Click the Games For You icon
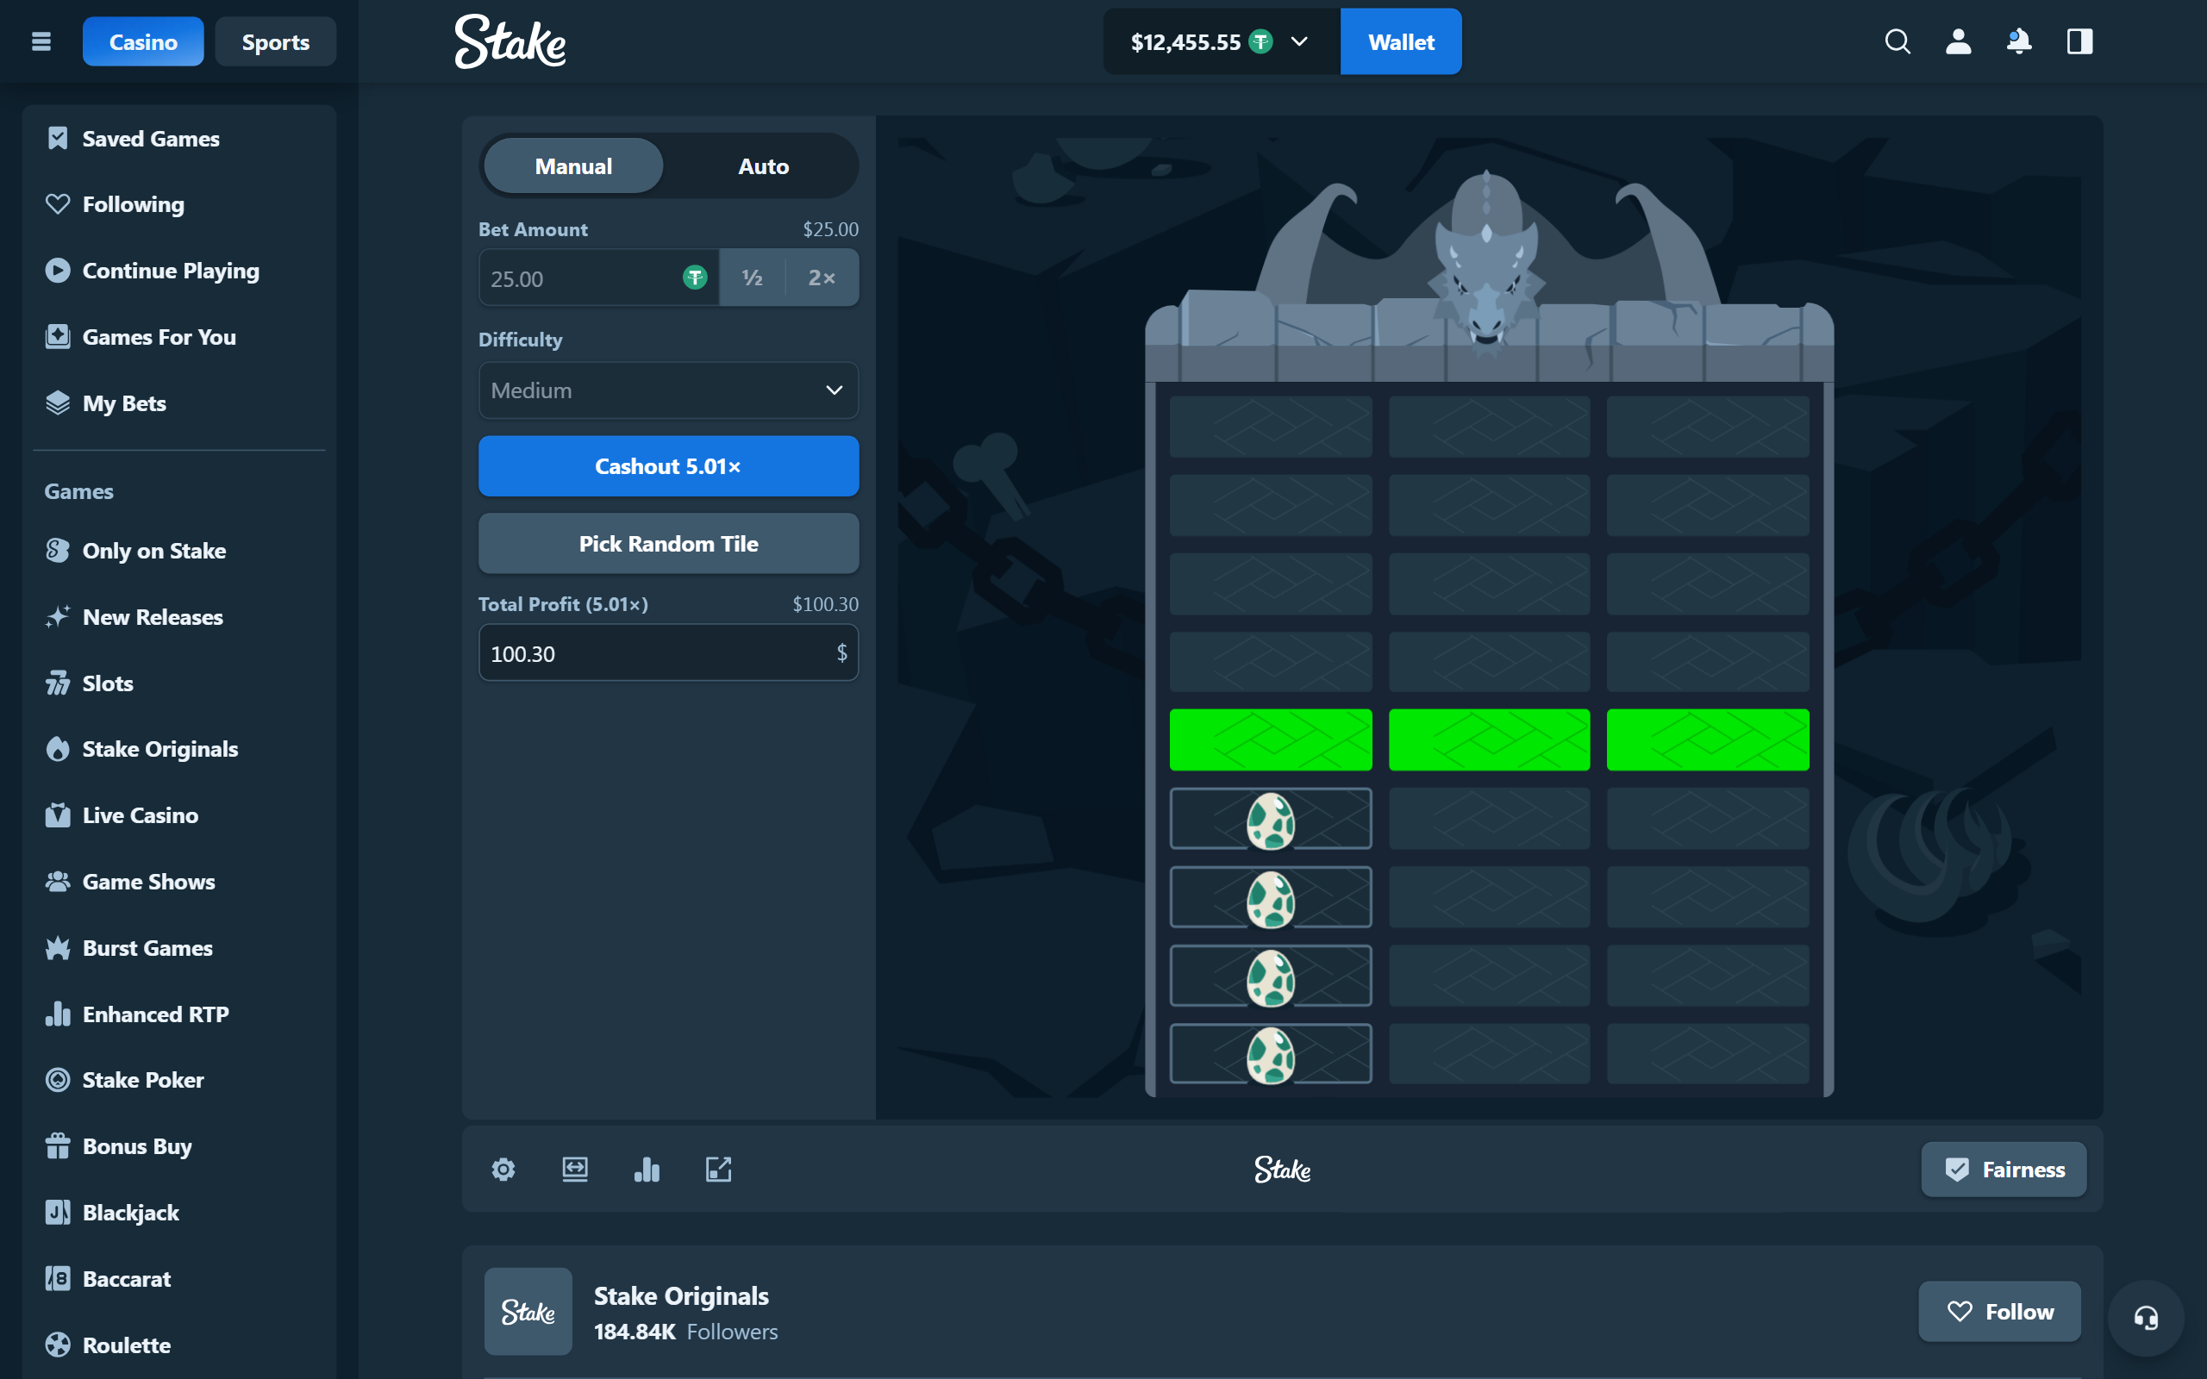Screen dimensions: 2207x1379 [x=58, y=336]
